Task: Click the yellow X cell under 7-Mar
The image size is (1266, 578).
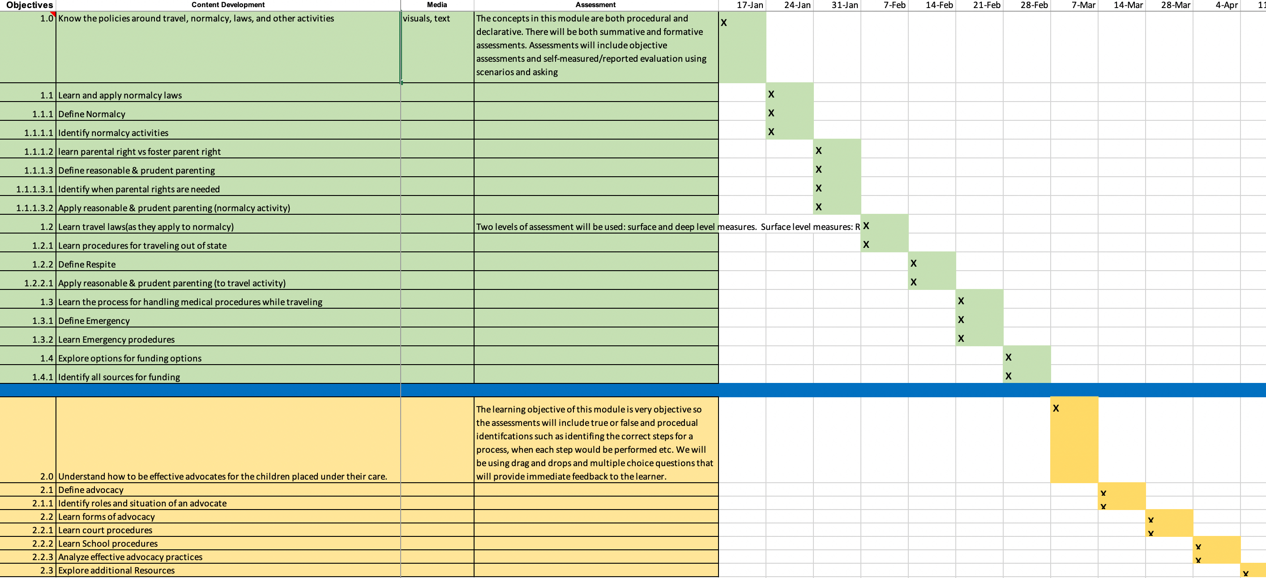Action: 1074,439
